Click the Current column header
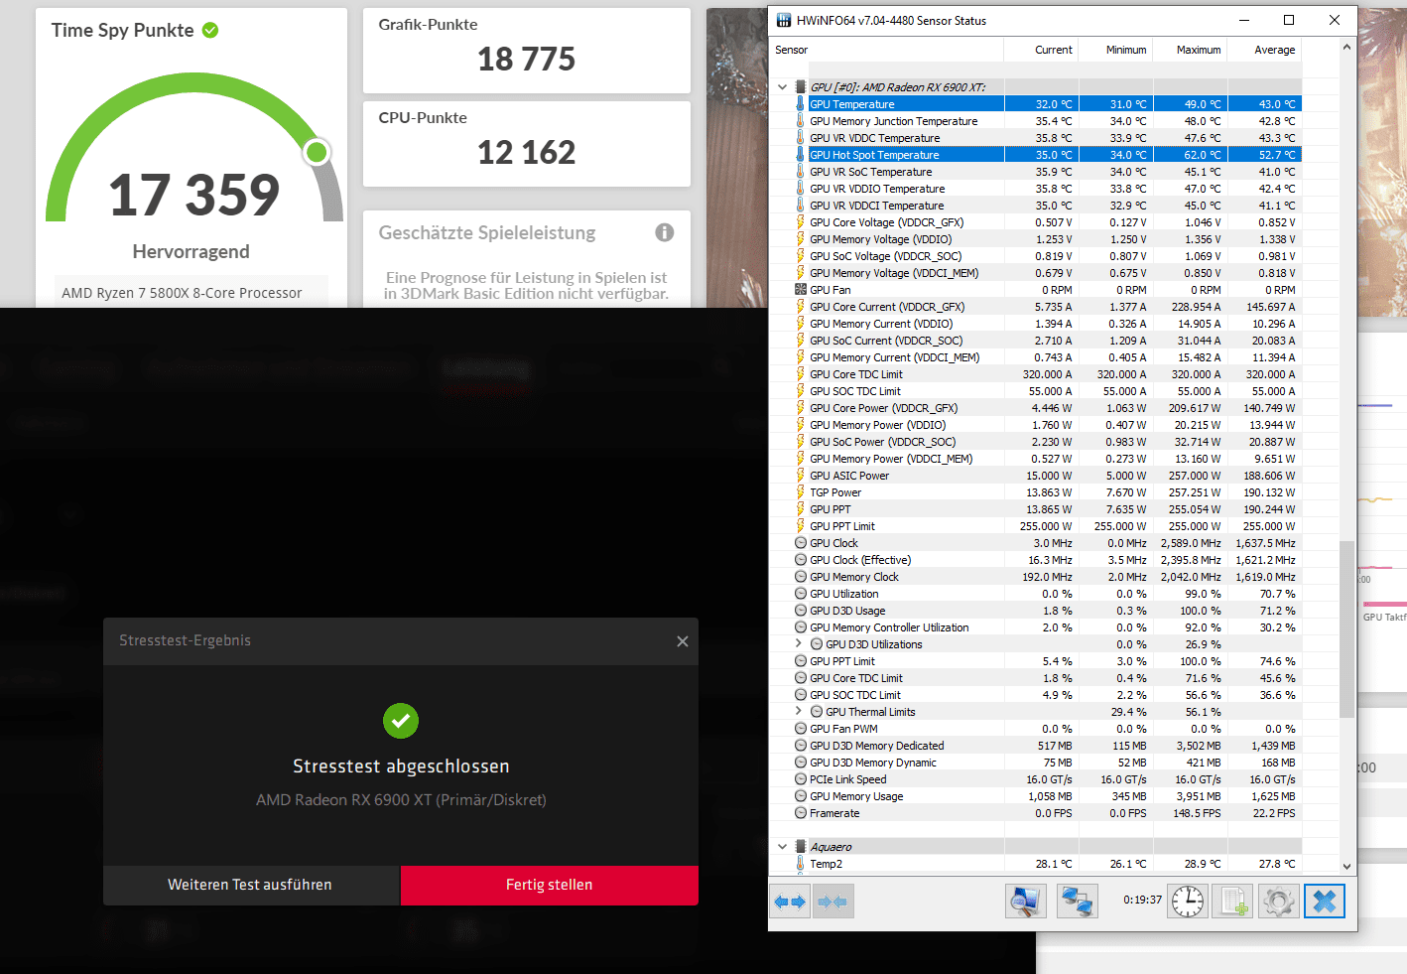This screenshot has height=974, width=1407. pos(1042,50)
